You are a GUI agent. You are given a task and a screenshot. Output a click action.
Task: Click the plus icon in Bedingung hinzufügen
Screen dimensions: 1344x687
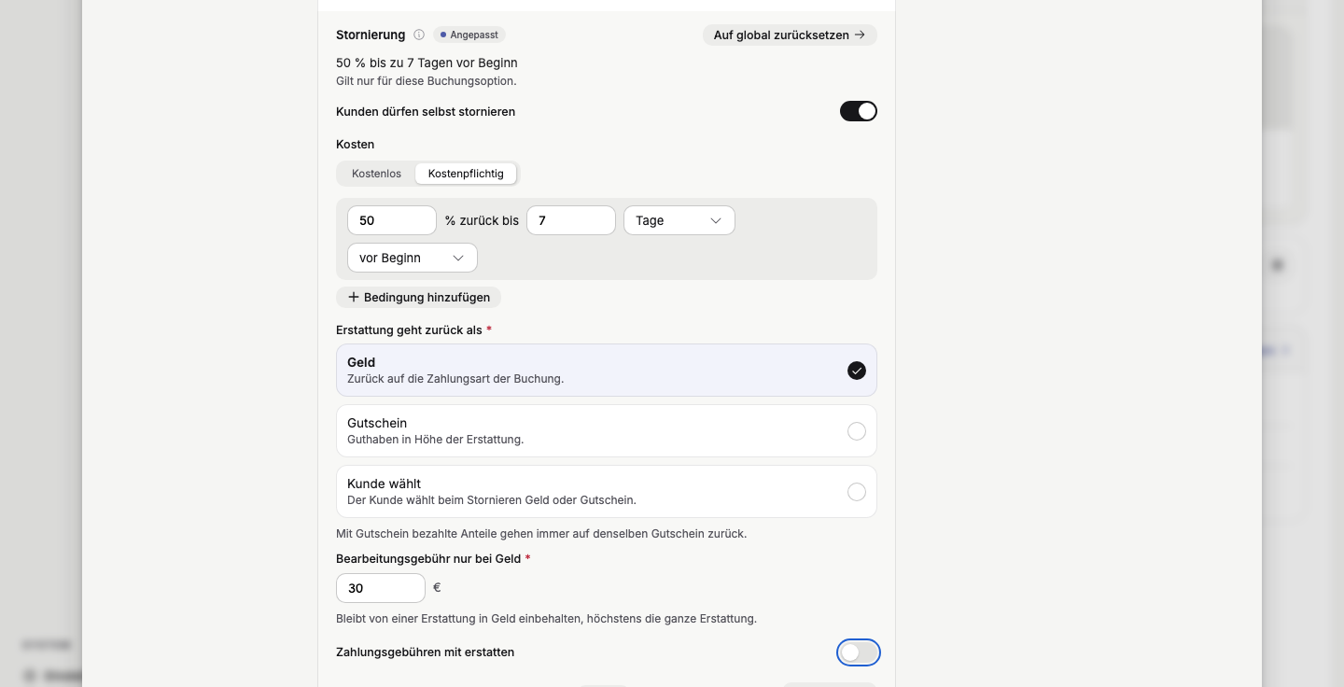tap(354, 297)
